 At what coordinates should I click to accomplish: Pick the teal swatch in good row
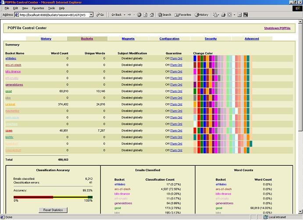248,91
